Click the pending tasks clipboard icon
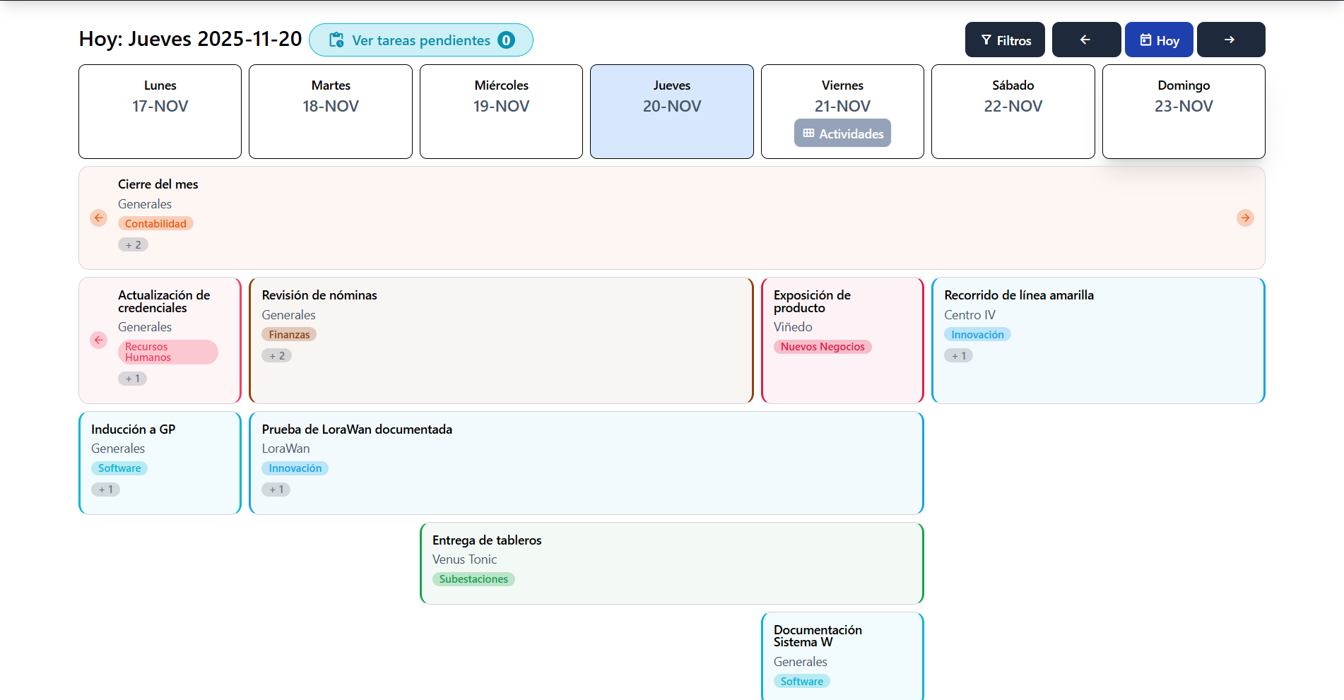This screenshot has height=700, width=1344. click(337, 40)
